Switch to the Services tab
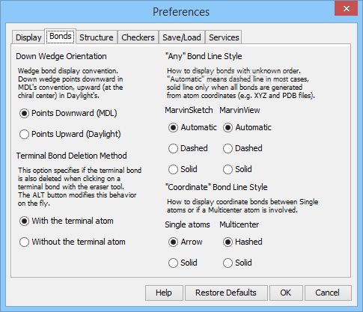Image resolution: width=363 pixels, height=312 pixels. [224, 37]
